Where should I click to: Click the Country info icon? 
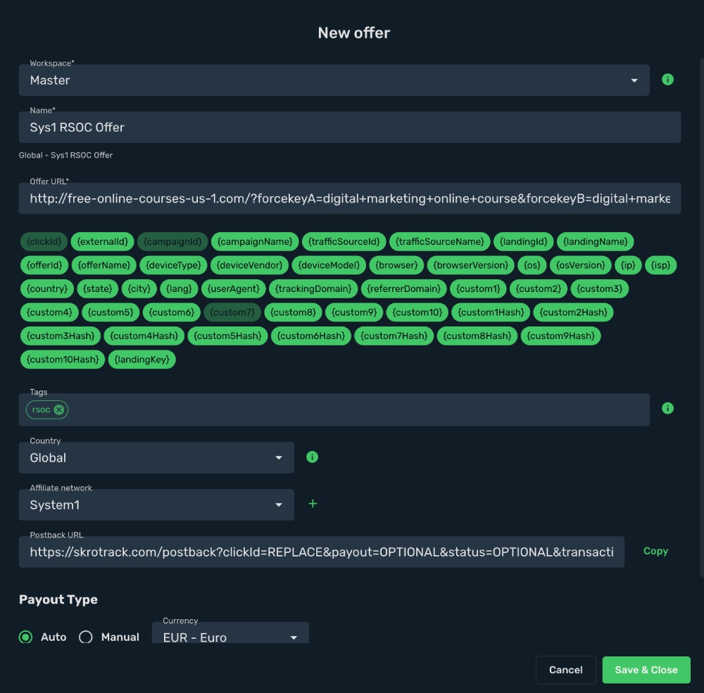click(312, 457)
